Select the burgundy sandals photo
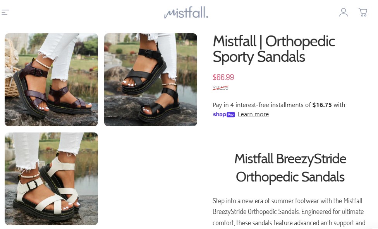This screenshot has width=378, height=229. point(52,80)
